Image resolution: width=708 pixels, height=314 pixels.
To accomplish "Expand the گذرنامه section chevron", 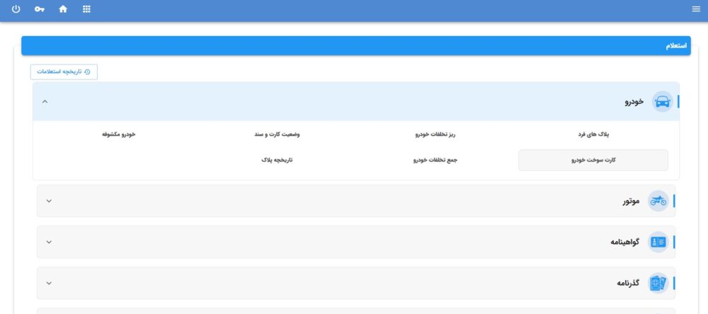I will pos(50,284).
